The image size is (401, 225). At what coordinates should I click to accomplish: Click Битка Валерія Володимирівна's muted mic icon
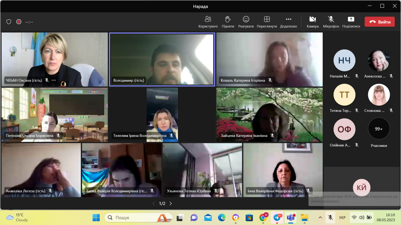coord(152,191)
